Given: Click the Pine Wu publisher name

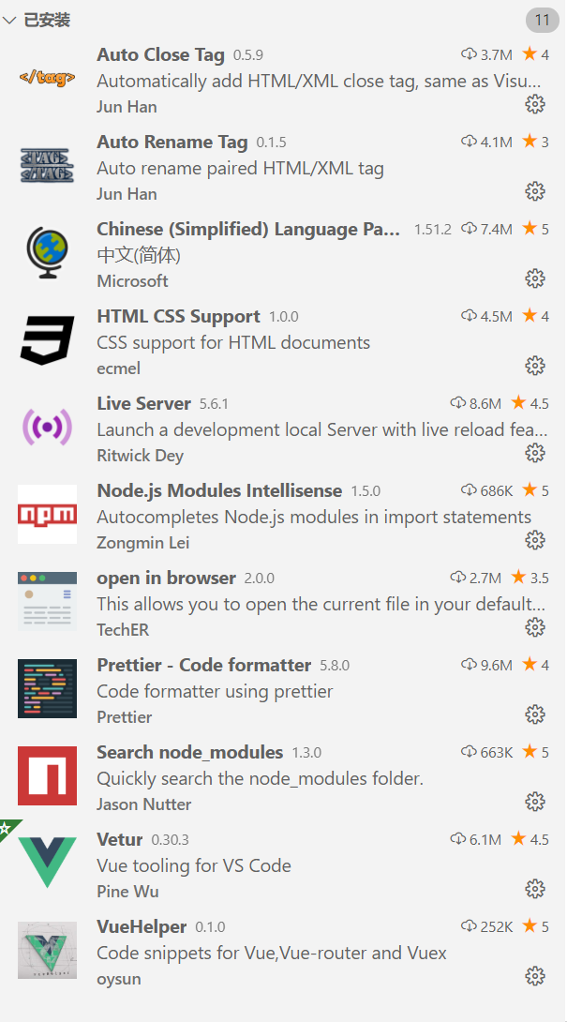Looking at the screenshot, I should click(x=127, y=892).
